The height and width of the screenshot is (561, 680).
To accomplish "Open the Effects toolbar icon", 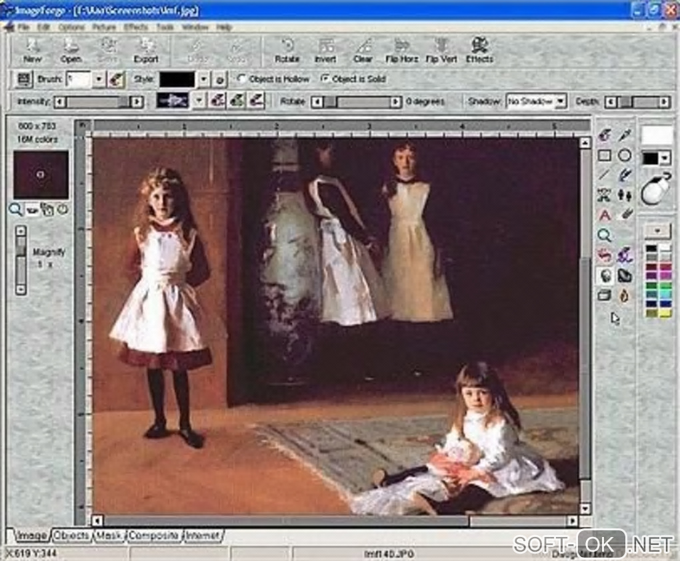I will click(x=479, y=51).
